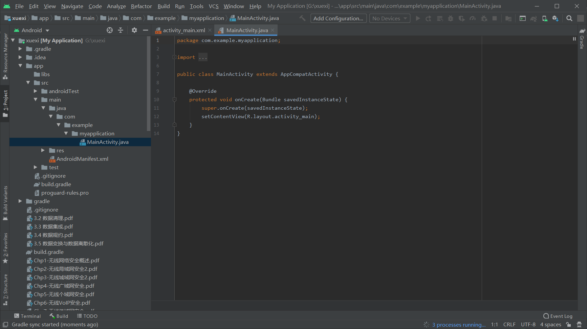Toggle the 1: Project side panel
This screenshot has width=587, height=329.
pos(5,104)
